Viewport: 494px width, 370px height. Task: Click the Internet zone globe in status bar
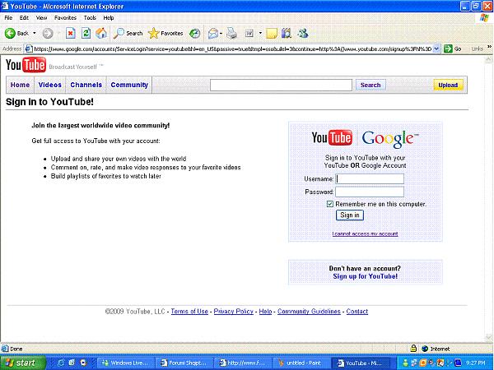425,349
